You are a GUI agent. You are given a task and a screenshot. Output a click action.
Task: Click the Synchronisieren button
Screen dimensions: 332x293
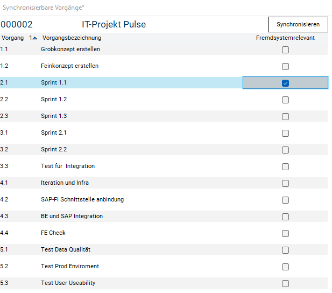(298, 24)
